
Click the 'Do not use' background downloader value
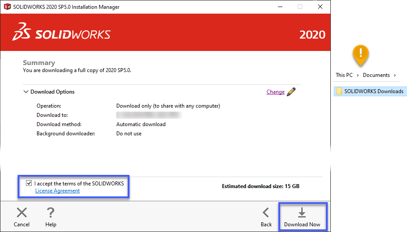pyautogui.click(x=129, y=134)
